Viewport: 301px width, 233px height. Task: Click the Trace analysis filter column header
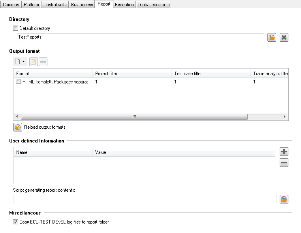(x=269, y=74)
